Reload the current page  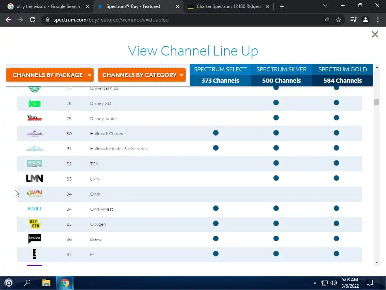(32, 20)
